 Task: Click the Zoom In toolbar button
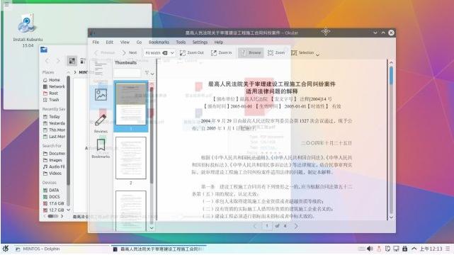tap(222, 52)
